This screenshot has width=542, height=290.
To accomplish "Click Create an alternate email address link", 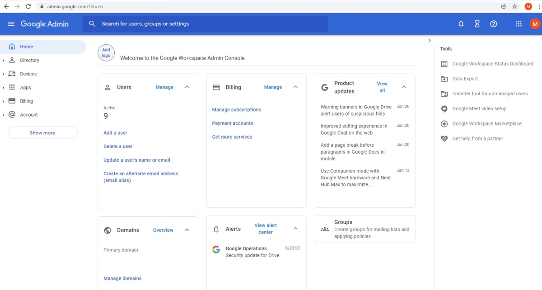I will pyautogui.click(x=140, y=177).
